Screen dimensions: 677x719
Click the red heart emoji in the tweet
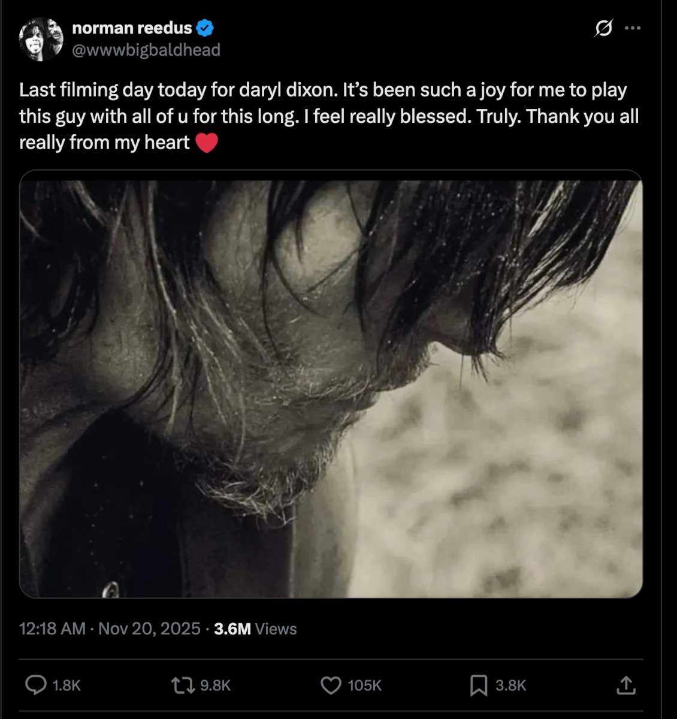coord(208,142)
